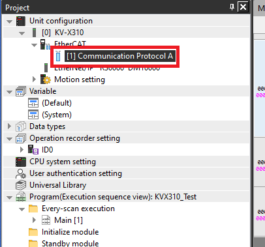Open User authentication setting

[x=76, y=173]
